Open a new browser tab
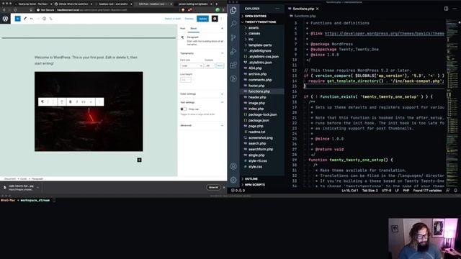Viewport: 461px width, 259px height. point(217,4)
